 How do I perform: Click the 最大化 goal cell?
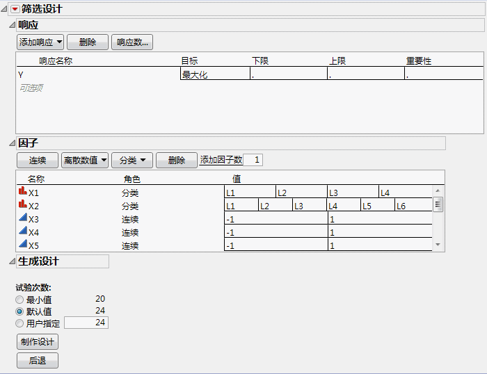215,74
